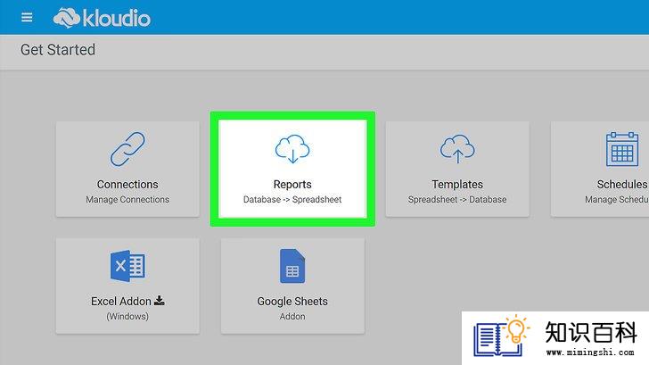649x365 pixels.
Task: Click the Schedules calendar icon
Action: coord(622,149)
